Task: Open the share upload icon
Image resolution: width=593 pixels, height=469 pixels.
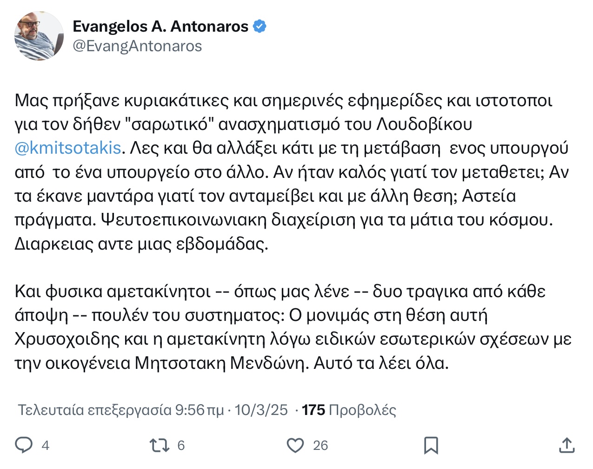Action: 566,445
